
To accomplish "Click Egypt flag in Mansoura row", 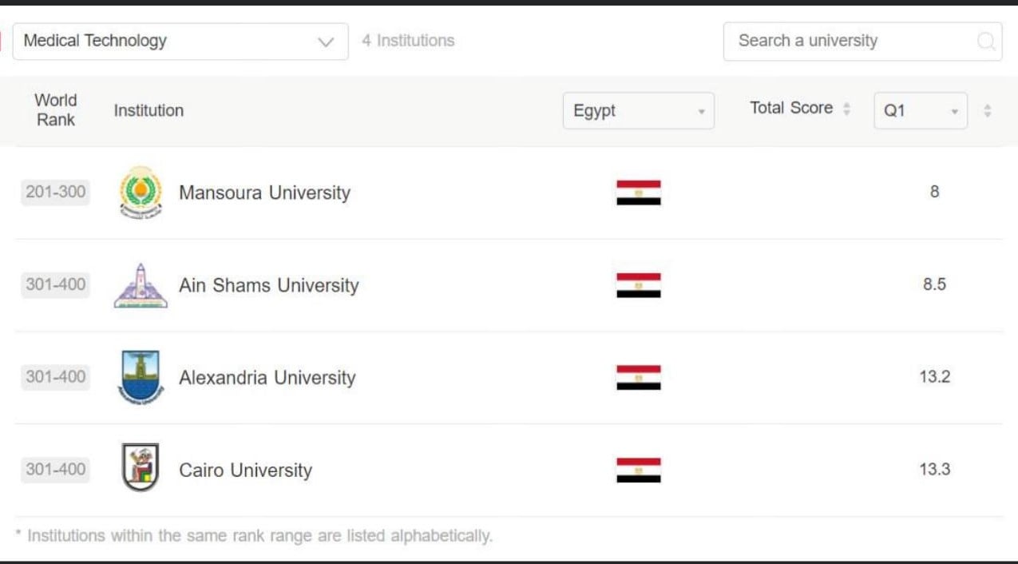I will [x=638, y=193].
